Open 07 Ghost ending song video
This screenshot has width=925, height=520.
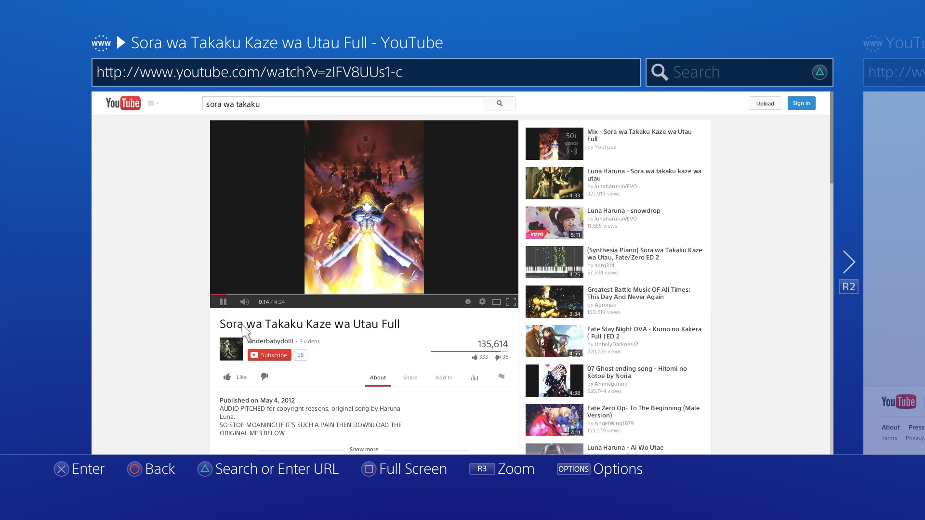coord(637,372)
